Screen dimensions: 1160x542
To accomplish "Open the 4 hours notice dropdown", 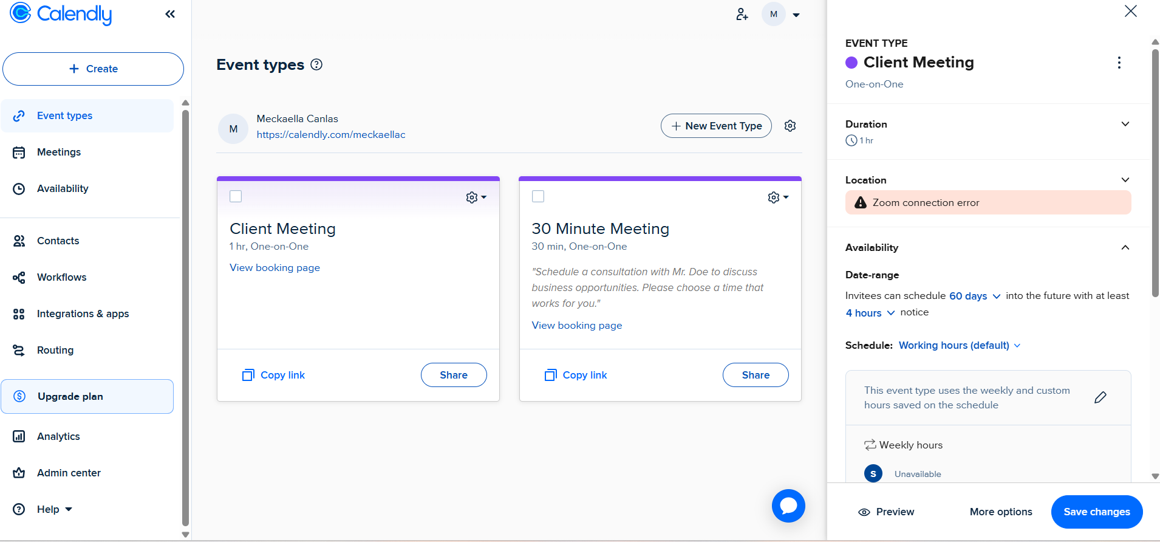I will pyautogui.click(x=870, y=313).
